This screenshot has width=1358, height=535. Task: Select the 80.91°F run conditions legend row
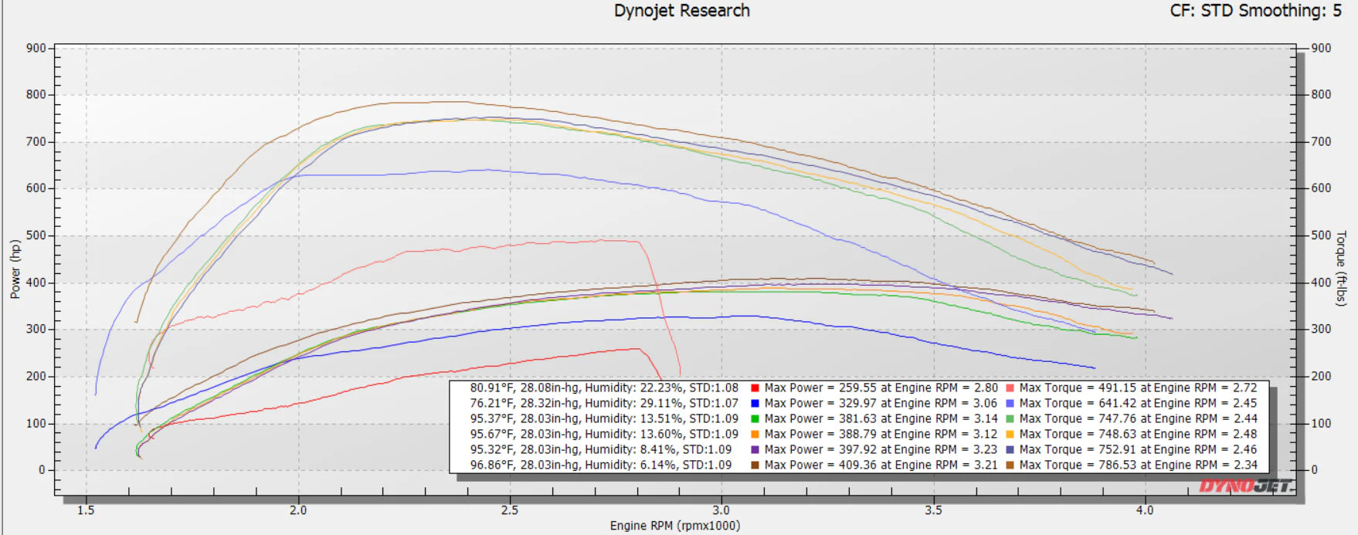[x=604, y=388]
